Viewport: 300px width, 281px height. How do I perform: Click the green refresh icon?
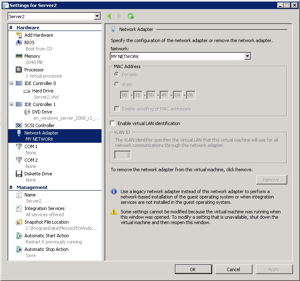click(x=131, y=16)
